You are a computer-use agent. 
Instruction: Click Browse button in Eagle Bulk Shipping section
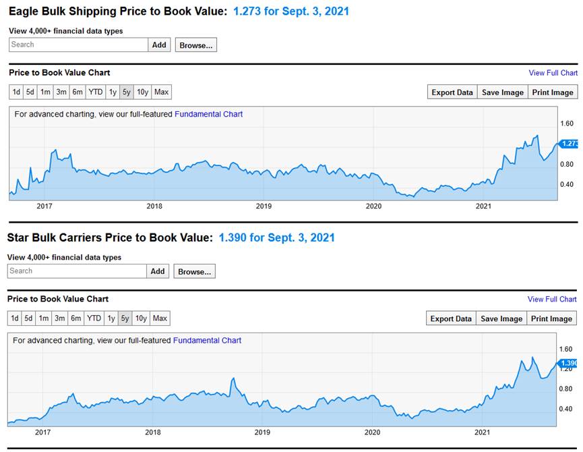[196, 45]
